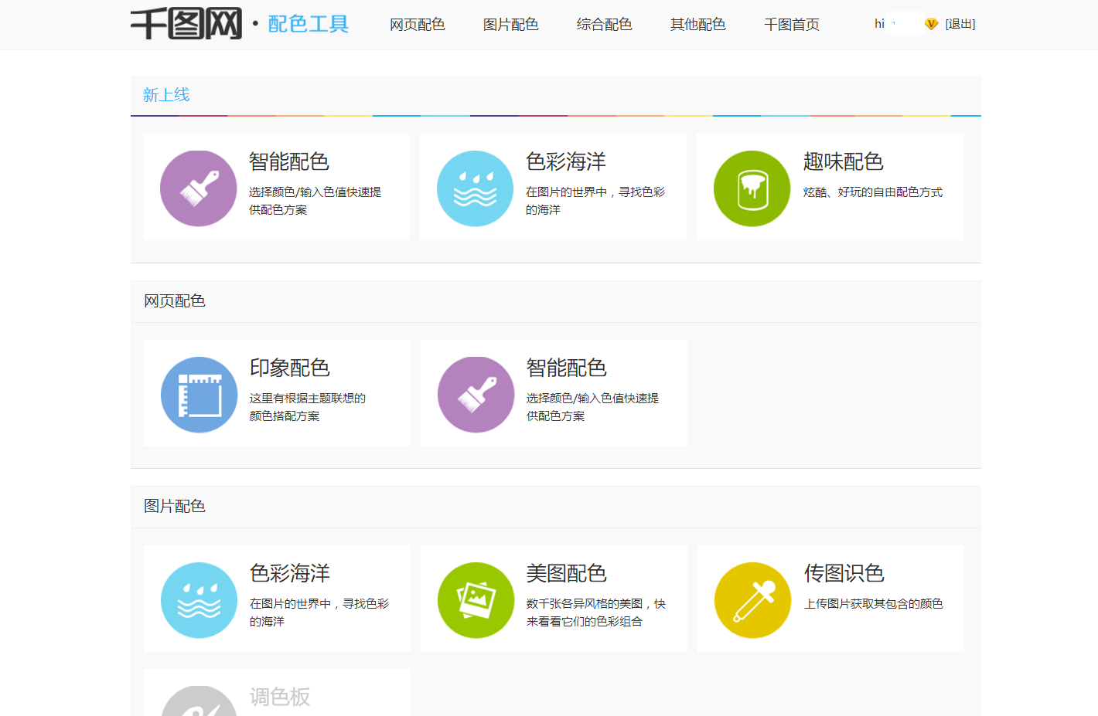This screenshot has height=716, width=1098.
Task: Open the 传图识色 card title
Action: tap(844, 573)
